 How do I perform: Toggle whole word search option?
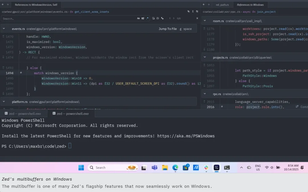coord(143,18)
